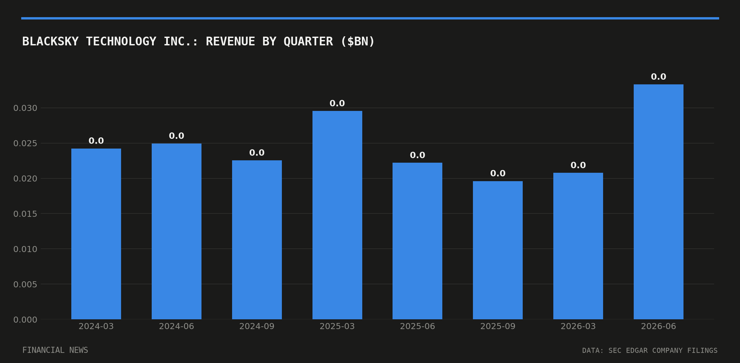Click the 2026-03 x-axis label
This screenshot has height=363, width=740.
click(x=578, y=326)
